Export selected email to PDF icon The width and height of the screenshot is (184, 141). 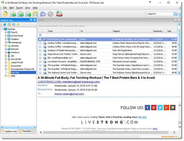point(59,14)
